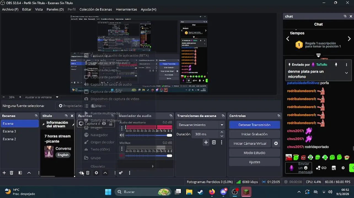Move the selected source up in Fuentes
The image size is (354, 198).
click(105, 173)
